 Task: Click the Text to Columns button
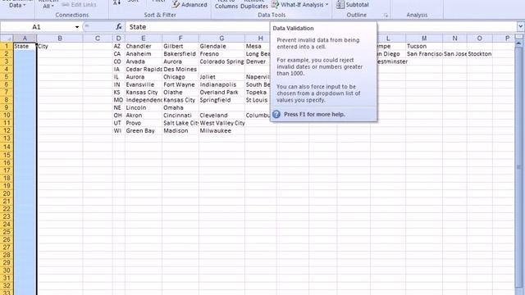(x=226, y=5)
